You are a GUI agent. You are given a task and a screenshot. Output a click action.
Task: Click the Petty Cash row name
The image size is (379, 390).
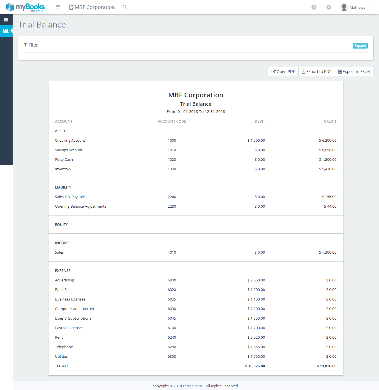coord(64,160)
